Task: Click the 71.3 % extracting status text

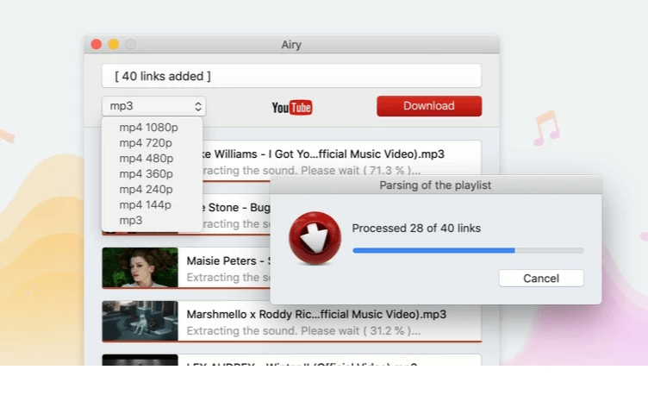Action: pyautogui.click(x=311, y=171)
